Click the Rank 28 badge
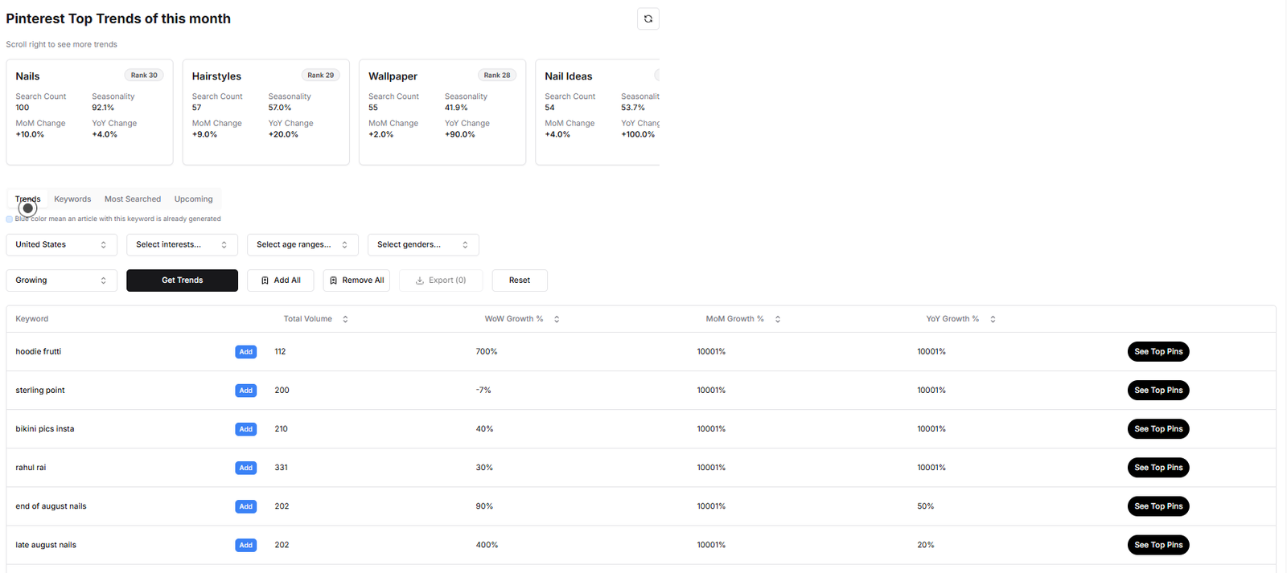The width and height of the screenshot is (1287, 573). [x=497, y=75]
